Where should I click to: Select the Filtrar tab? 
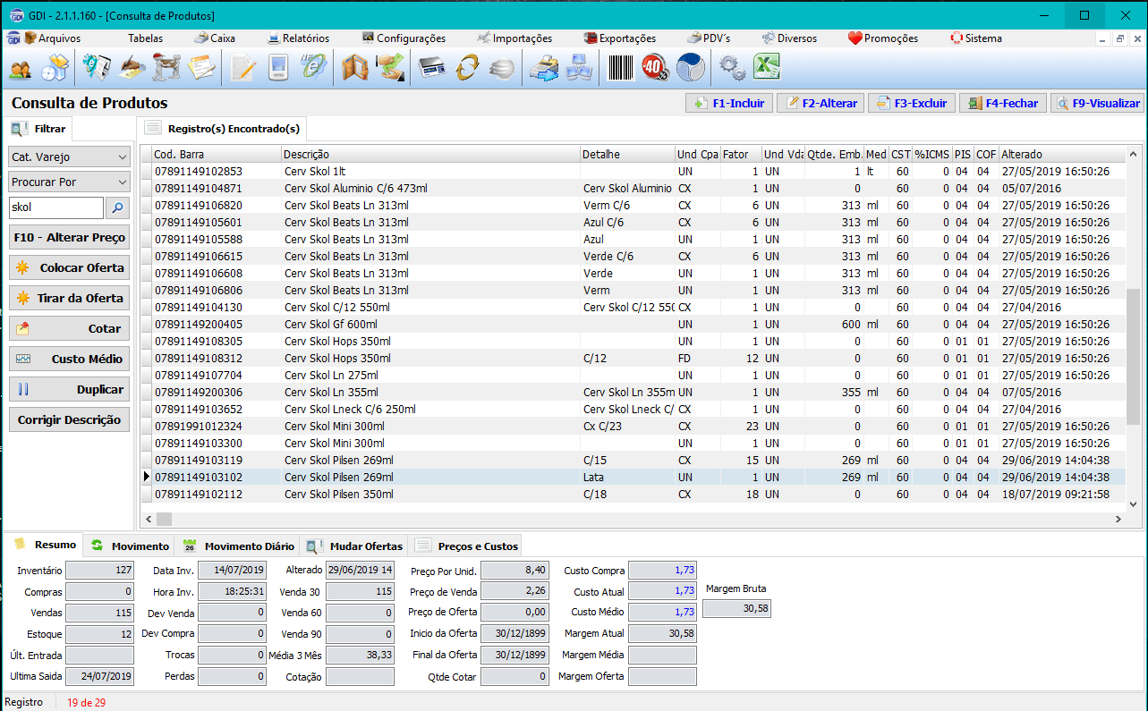[39, 129]
